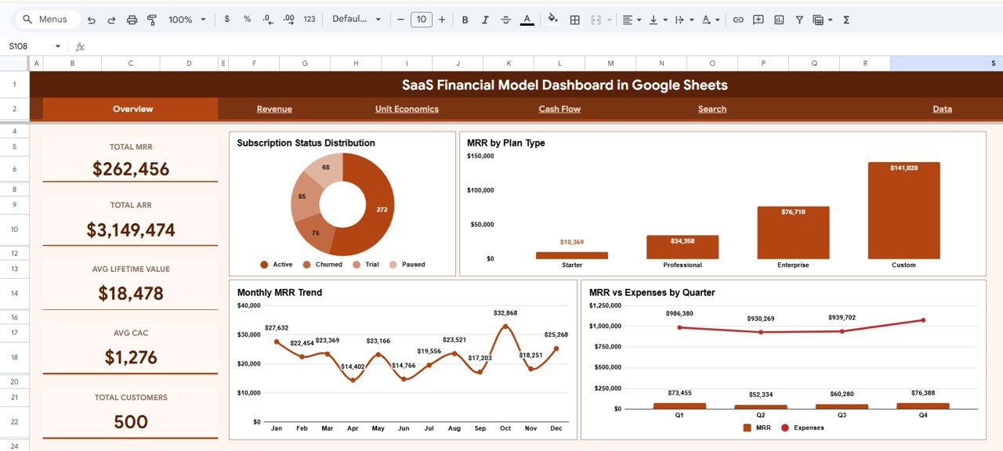
Task: Insert a link
Action: (738, 19)
